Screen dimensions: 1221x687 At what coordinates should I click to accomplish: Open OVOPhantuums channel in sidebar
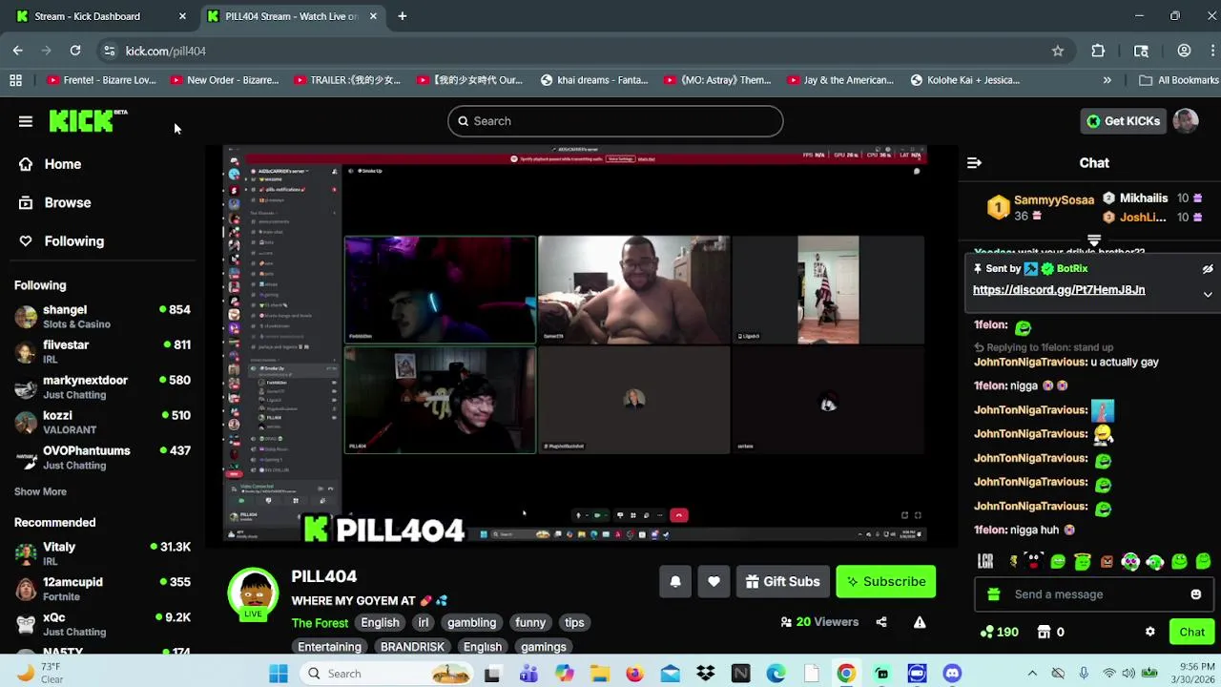102,457
